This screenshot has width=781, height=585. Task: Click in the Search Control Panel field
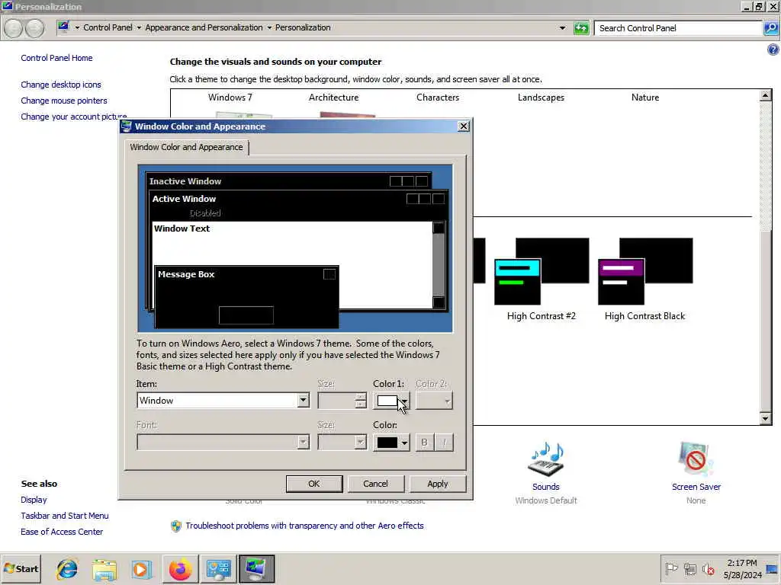[x=678, y=28]
